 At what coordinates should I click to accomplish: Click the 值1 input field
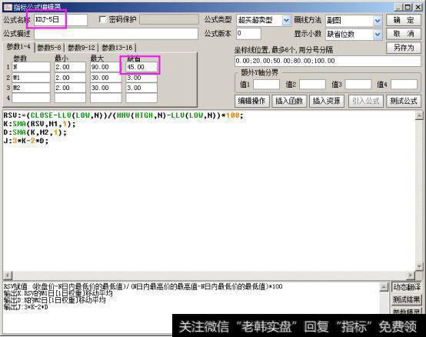pos(266,85)
